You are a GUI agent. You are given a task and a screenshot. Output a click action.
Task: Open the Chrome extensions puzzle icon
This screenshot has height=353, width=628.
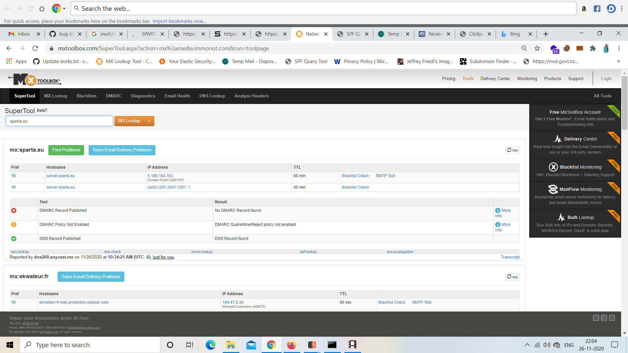[593, 48]
